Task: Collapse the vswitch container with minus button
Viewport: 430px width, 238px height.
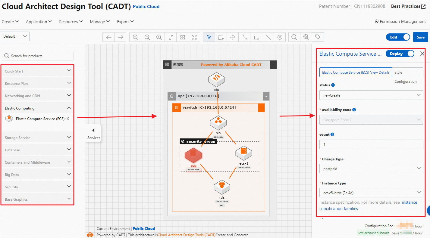Action: tap(261, 108)
